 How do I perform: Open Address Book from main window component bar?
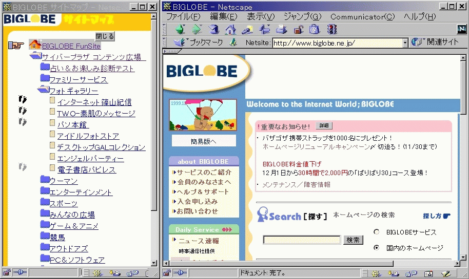[x=428, y=273]
